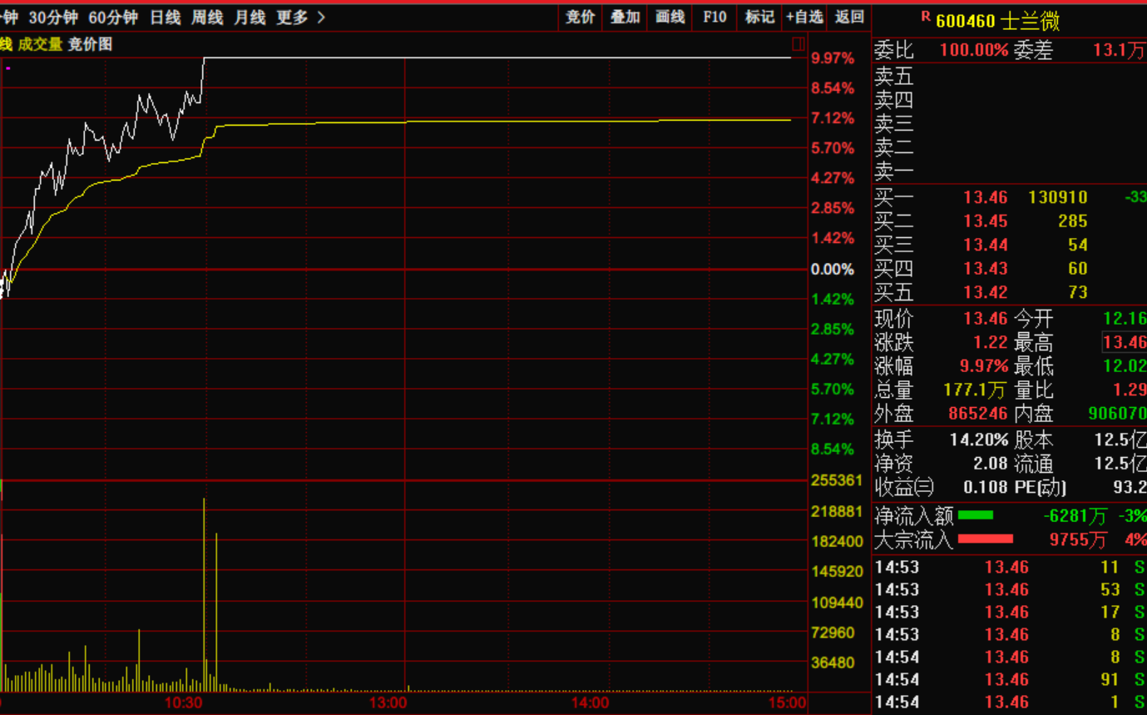Click the 现价 value 13.46
This screenshot has height=715, width=1147.
click(x=986, y=318)
